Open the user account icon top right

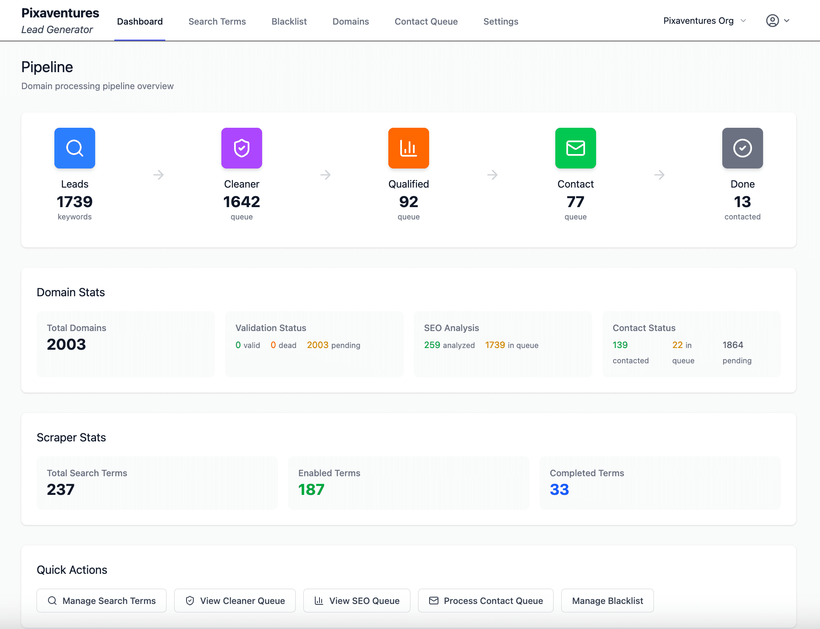pyautogui.click(x=772, y=20)
